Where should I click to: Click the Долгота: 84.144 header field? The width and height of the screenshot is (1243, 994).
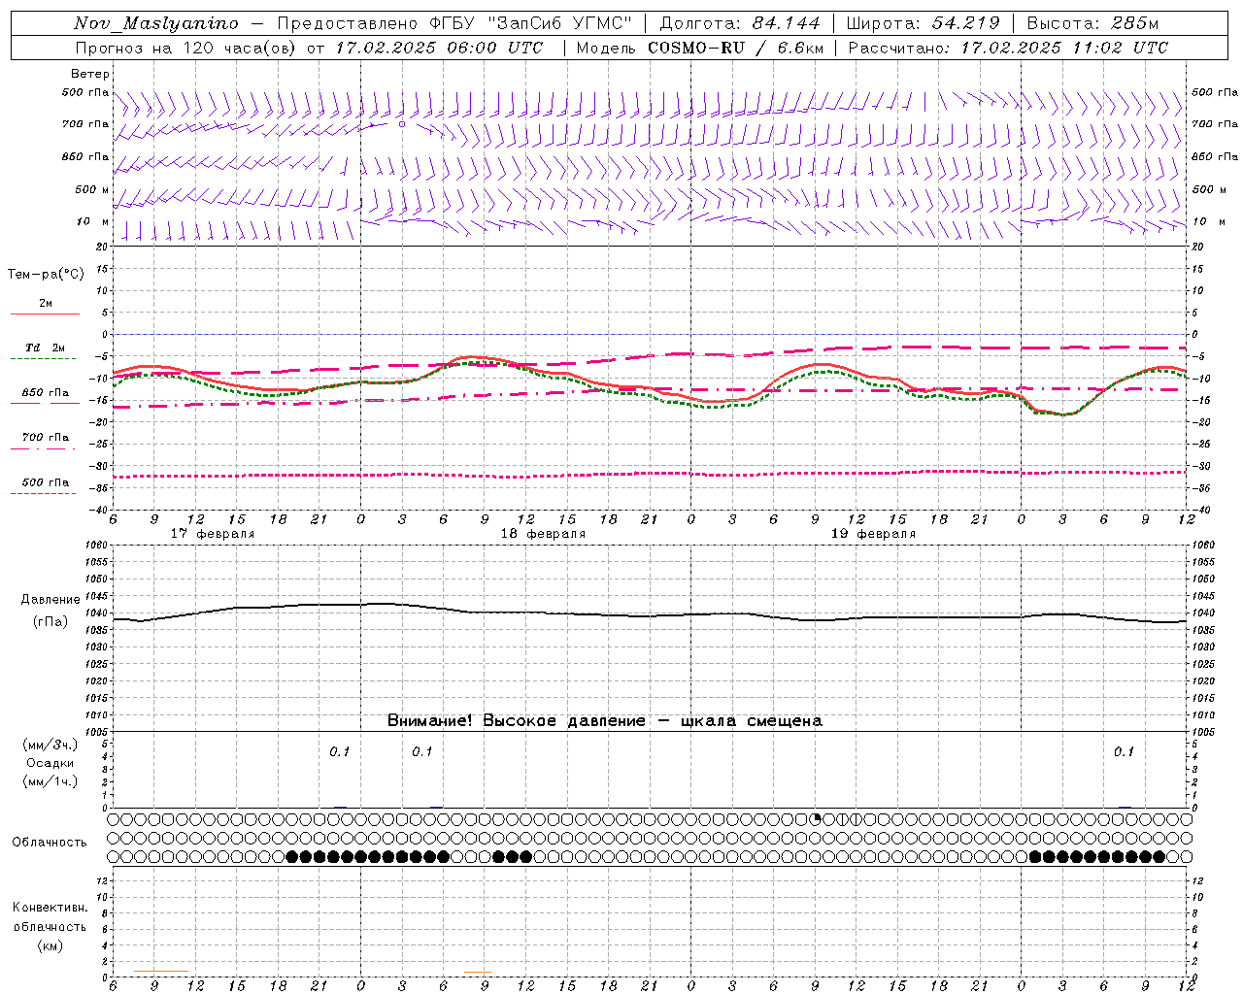point(739,23)
